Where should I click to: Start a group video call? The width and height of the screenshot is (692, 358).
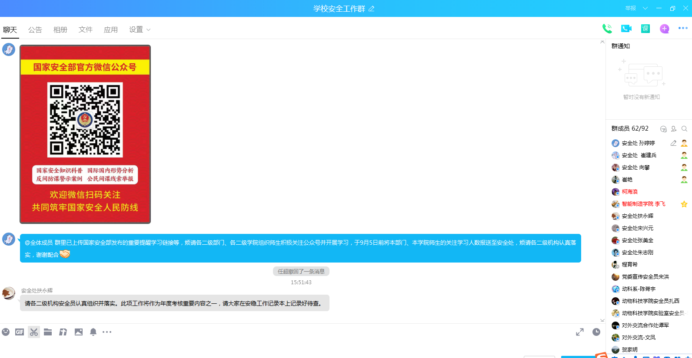click(x=626, y=29)
